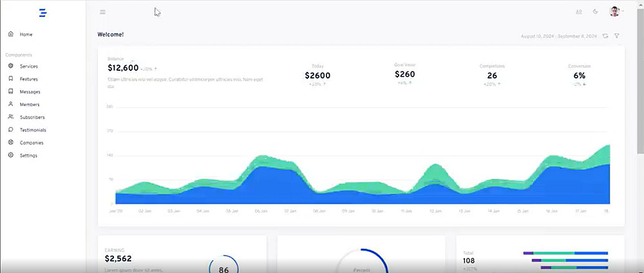Click the Subscribers people icon
This screenshot has width=644, height=273.
click(x=11, y=117)
